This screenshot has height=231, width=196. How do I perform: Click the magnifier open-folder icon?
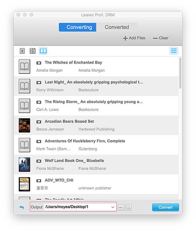[x=128, y=207]
